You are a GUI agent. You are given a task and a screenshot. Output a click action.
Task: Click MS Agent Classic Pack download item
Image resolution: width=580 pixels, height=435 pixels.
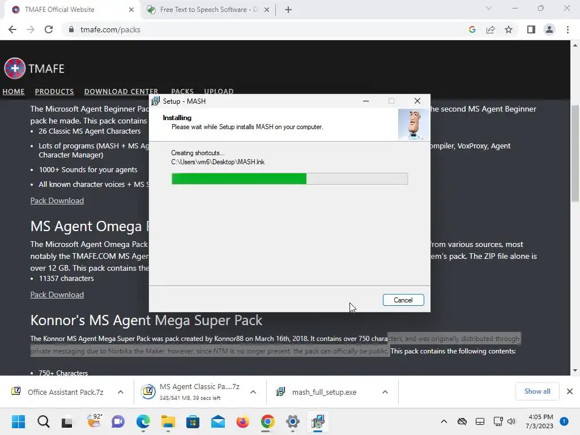pyautogui.click(x=190, y=392)
